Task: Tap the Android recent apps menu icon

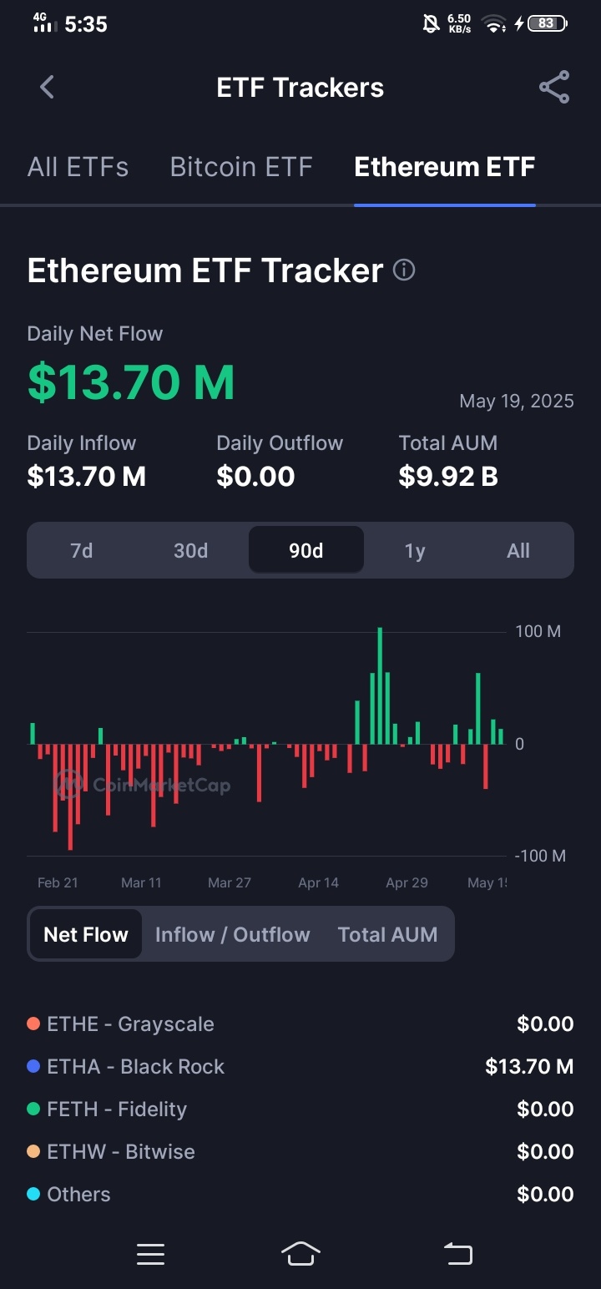Action: coord(150,1254)
